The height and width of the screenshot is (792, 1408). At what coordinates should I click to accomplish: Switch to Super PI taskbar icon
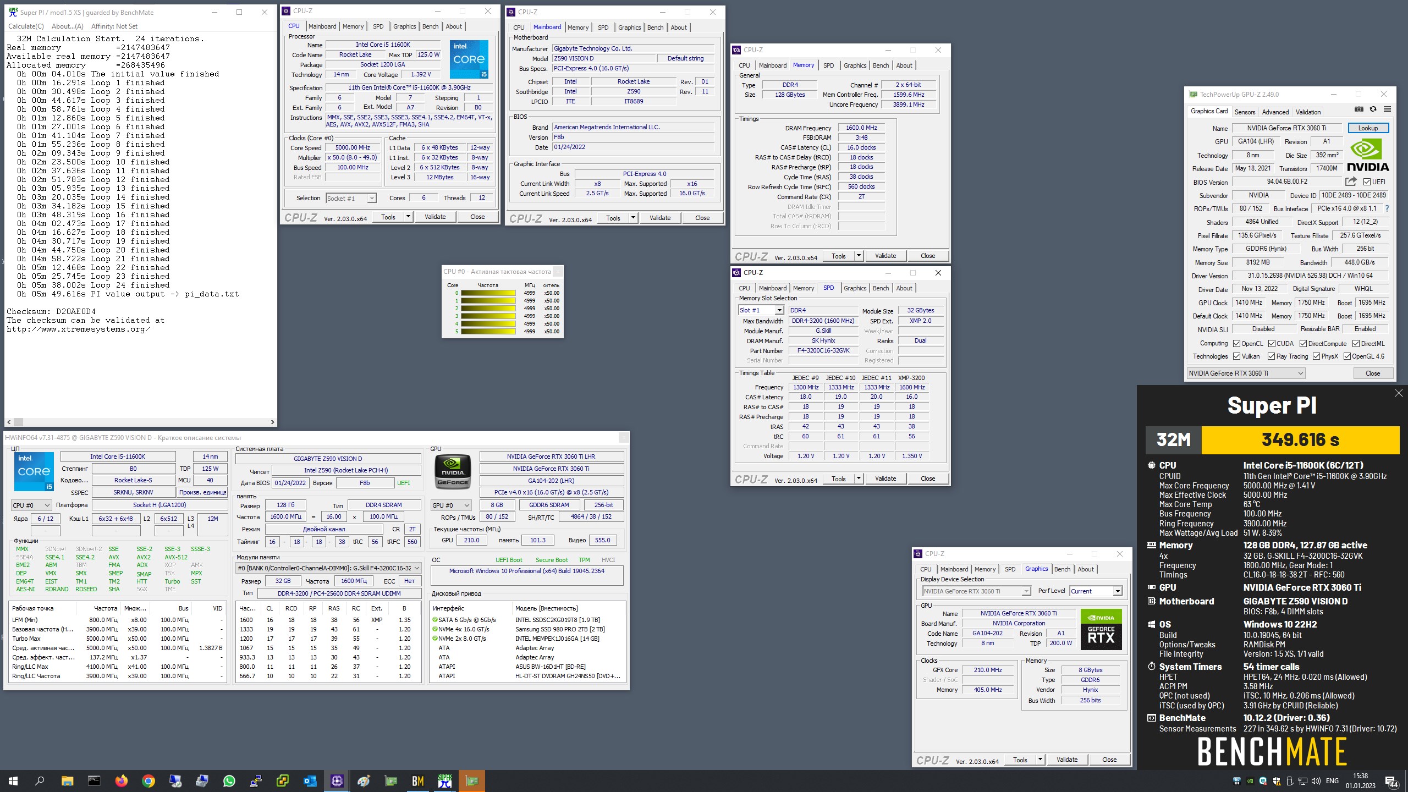[444, 780]
